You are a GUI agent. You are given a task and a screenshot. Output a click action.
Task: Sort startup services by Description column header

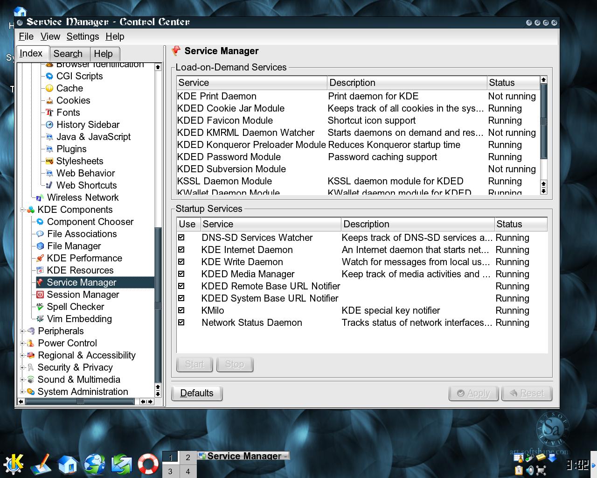[x=417, y=224]
